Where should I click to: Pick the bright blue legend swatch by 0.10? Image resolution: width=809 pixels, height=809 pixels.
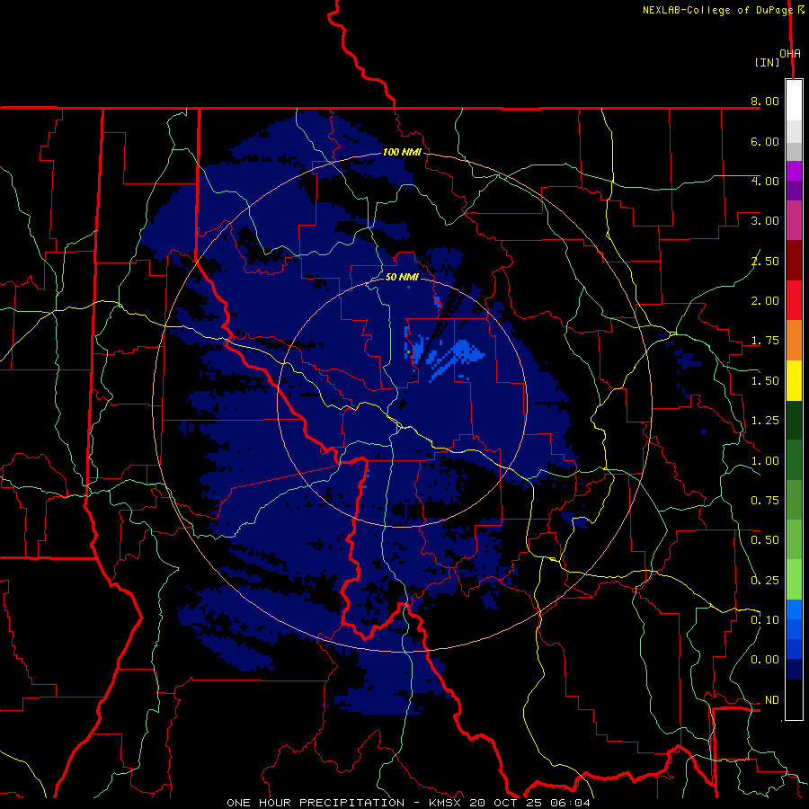(794, 609)
